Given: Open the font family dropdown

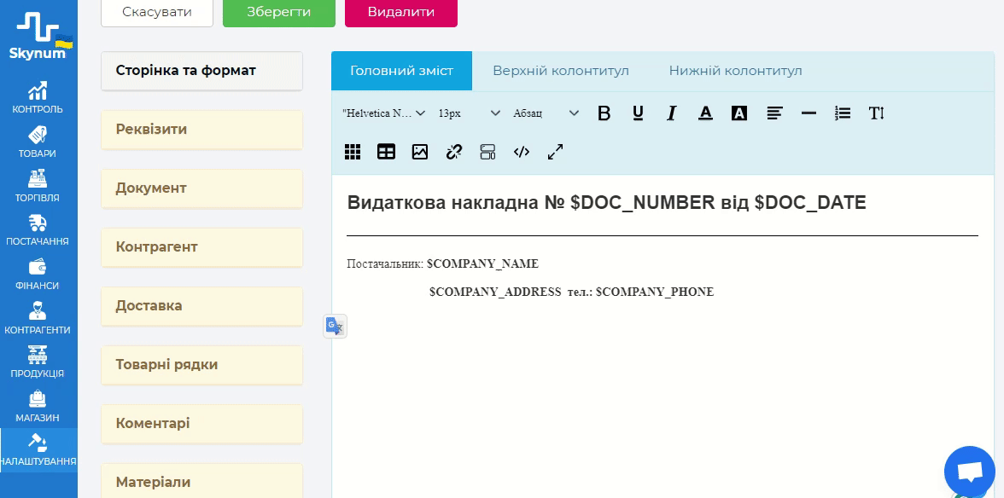Looking at the screenshot, I should [384, 113].
